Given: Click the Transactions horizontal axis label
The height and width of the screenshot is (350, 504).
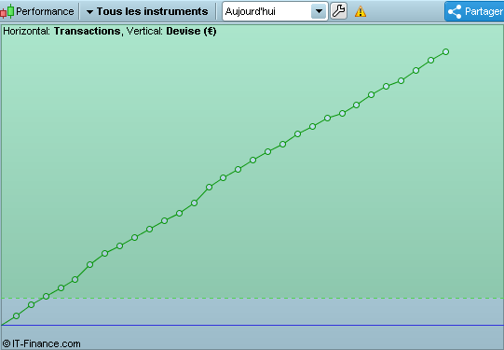Looking at the screenshot, I should click(x=88, y=31).
